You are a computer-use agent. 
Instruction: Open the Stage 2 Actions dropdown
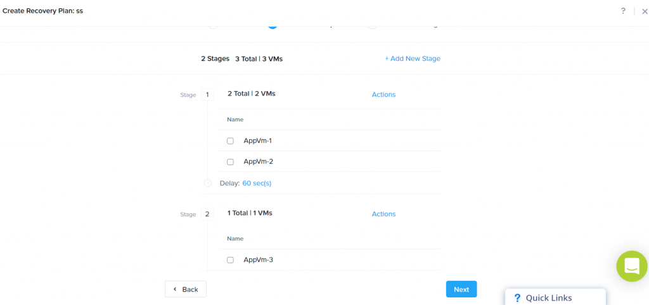tap(383, 214)
